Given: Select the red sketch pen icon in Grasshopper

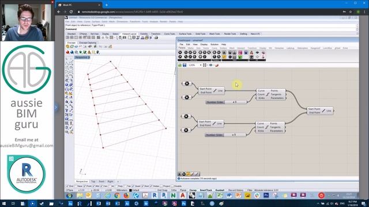Looking at the screenshot, I should 217,65.
